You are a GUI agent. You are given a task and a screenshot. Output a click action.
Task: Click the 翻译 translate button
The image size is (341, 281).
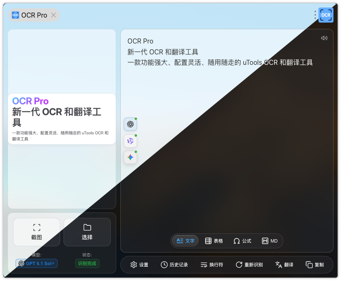(x=284, y=265)
